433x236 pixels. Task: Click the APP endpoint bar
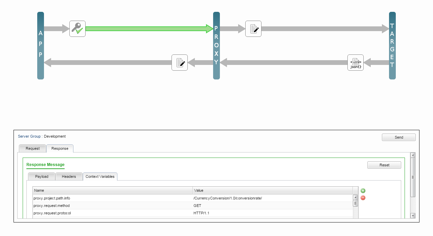41,46
